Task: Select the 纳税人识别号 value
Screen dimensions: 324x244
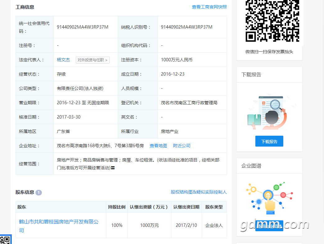Action: pyautogui.click(x=186, y=27)
